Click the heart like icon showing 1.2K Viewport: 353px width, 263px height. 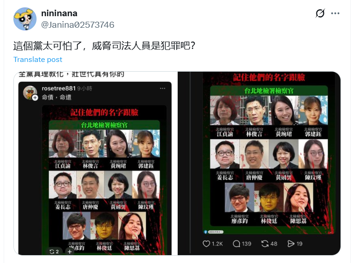(x=206, y=244)
